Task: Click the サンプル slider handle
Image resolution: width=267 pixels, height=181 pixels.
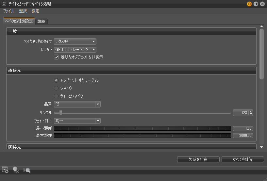Action: pos(60,112)
